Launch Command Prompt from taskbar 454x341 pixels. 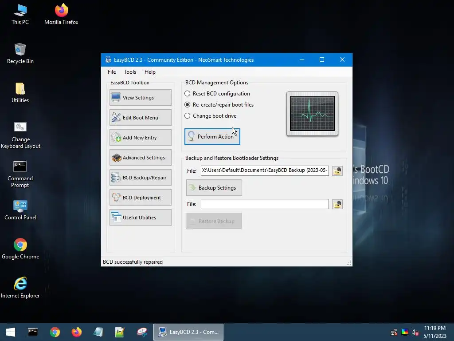(x=33, y=332)
